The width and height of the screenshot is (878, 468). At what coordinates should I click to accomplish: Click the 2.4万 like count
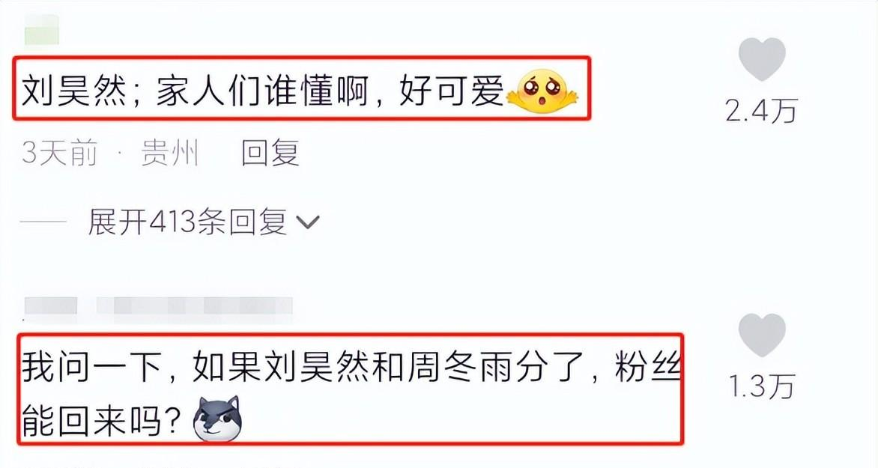762,111
